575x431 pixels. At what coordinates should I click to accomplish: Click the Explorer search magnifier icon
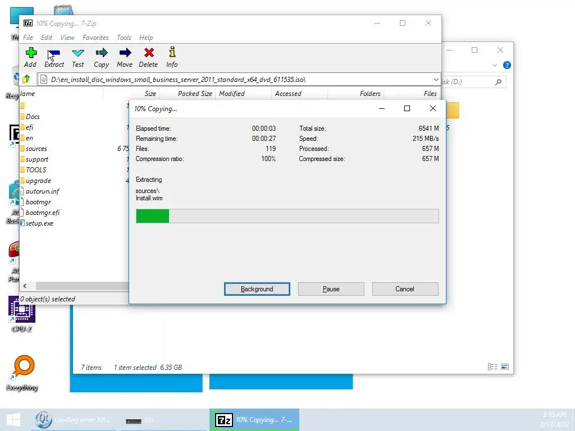[x=498, y=82]
